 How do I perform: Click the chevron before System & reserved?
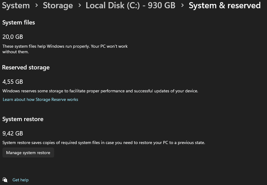click(182, 6)
